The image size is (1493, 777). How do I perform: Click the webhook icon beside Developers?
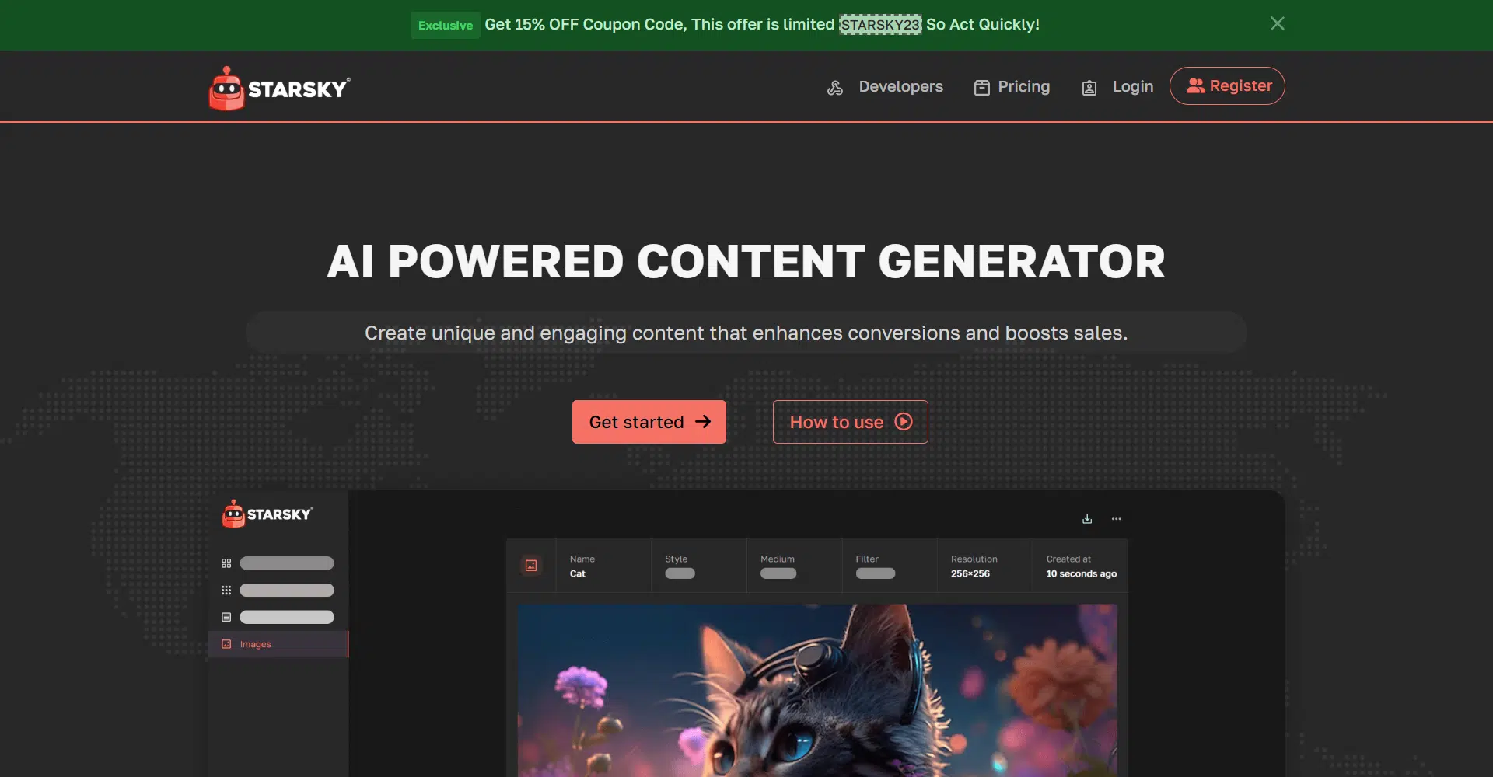[x=835, y=88]
